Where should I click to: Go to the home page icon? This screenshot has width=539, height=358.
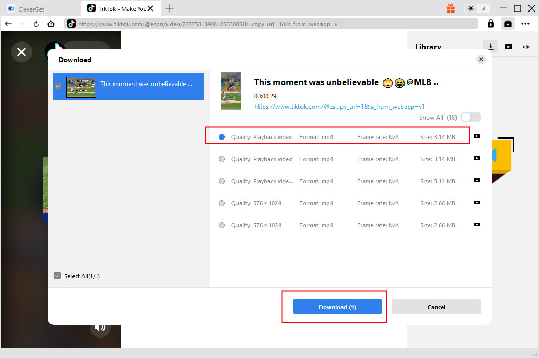(x=51, y=24)
